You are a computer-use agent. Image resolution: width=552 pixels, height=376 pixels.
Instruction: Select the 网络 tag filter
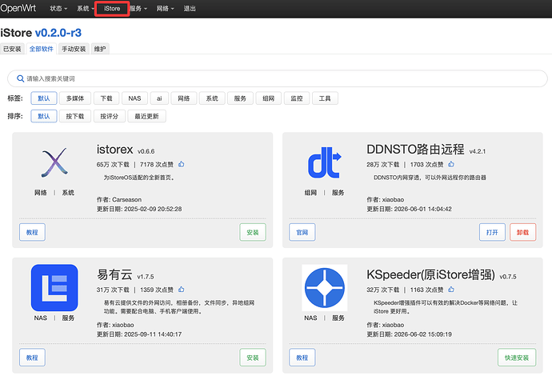[x=184, y=98]
